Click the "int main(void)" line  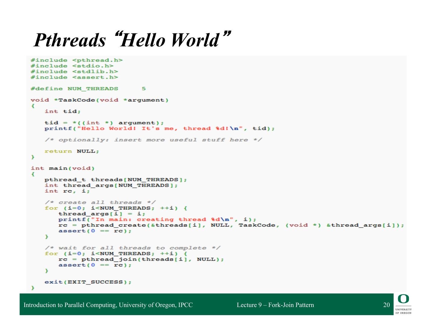63,168
